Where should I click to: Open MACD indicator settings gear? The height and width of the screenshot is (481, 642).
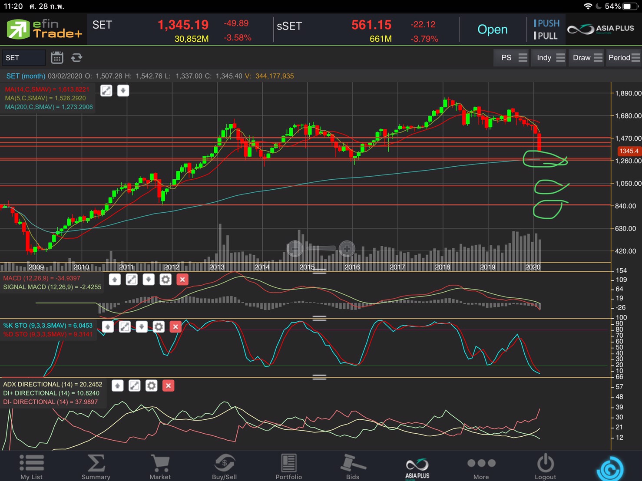pos(165,280)
